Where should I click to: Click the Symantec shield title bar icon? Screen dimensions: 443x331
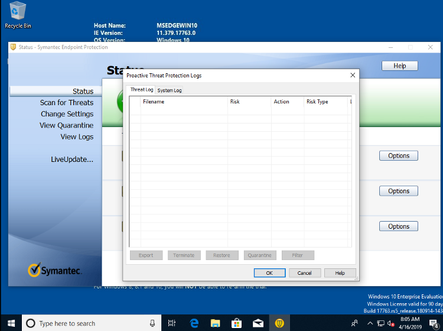(13, 47)
